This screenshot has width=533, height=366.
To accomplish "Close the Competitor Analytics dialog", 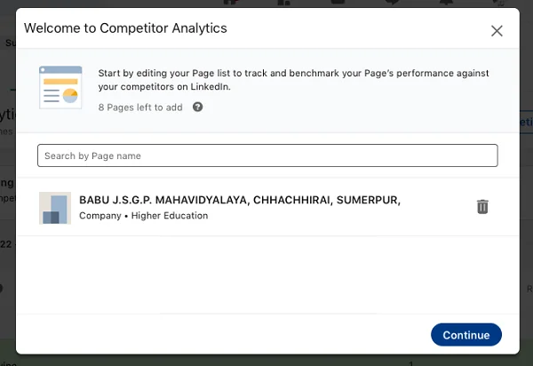I will click(x=497, y=31).
